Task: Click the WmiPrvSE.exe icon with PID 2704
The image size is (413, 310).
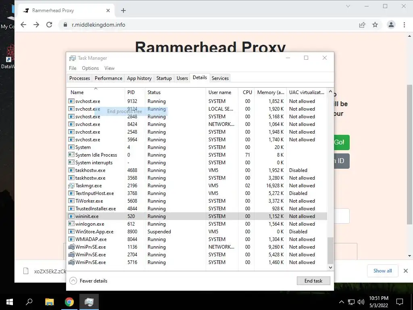Action: coord(71,255)
